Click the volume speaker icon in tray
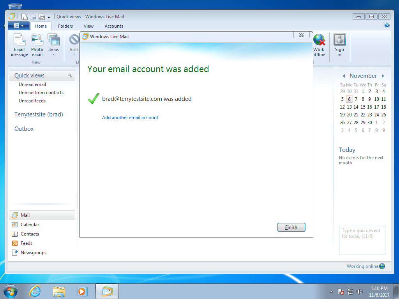Screen dimensions: 399x299 click(x=360, y=292)
